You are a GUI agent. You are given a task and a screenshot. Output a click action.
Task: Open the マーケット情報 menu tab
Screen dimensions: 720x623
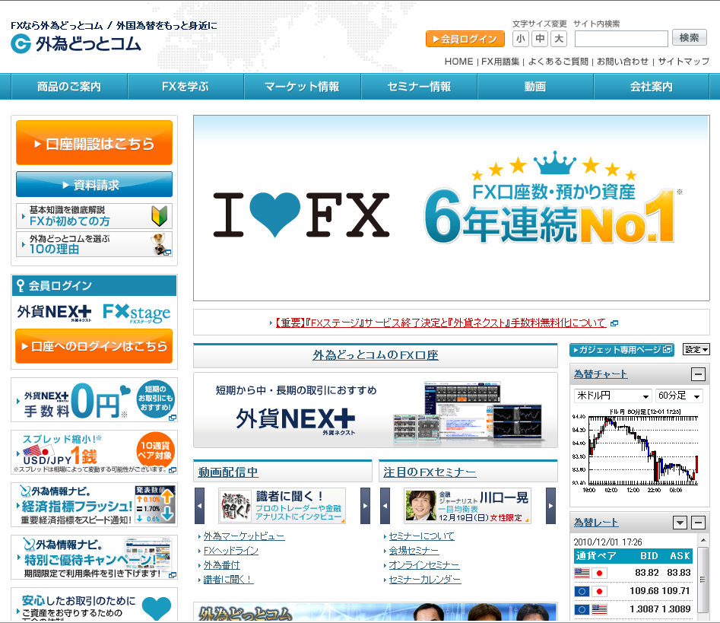tap(302, 87)
